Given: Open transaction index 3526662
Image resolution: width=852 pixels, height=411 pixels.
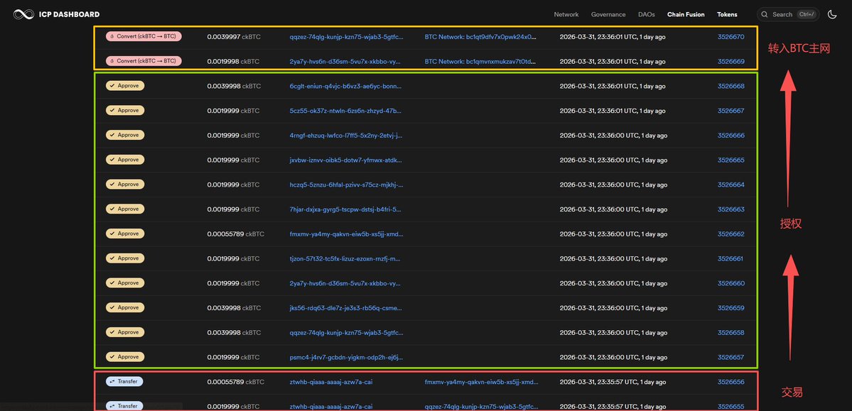Looking at the screenshot, I should 730,234.
